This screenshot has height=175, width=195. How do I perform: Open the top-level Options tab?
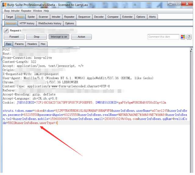(141, 17)
